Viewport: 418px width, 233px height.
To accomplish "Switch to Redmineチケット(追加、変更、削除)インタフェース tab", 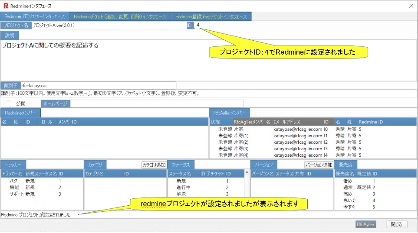I will 120,16.
